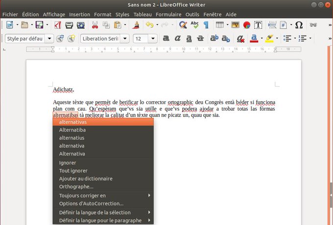
Task: Open the Format menu
Action: [102, 14]
